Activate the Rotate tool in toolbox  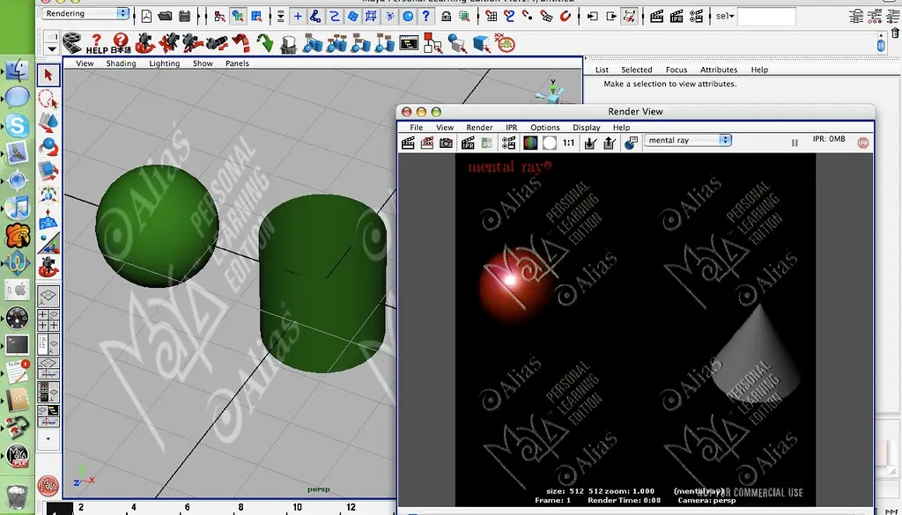(48, 146)
